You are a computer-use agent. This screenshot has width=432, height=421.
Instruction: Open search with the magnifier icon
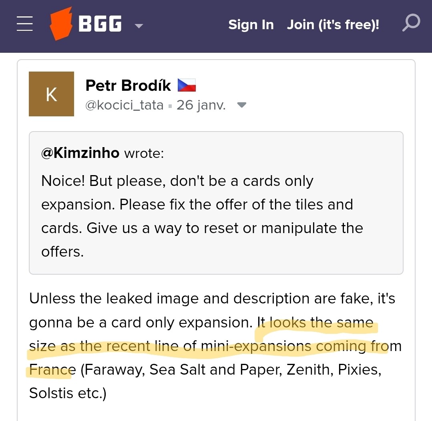click(411, 24)
